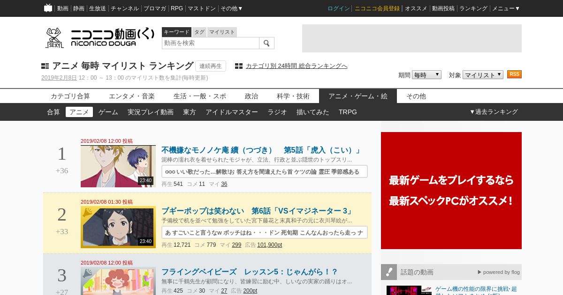
Task: Open 不機嫌なモノノケ庵 續 第5話 video title
Action: point(261,150)
